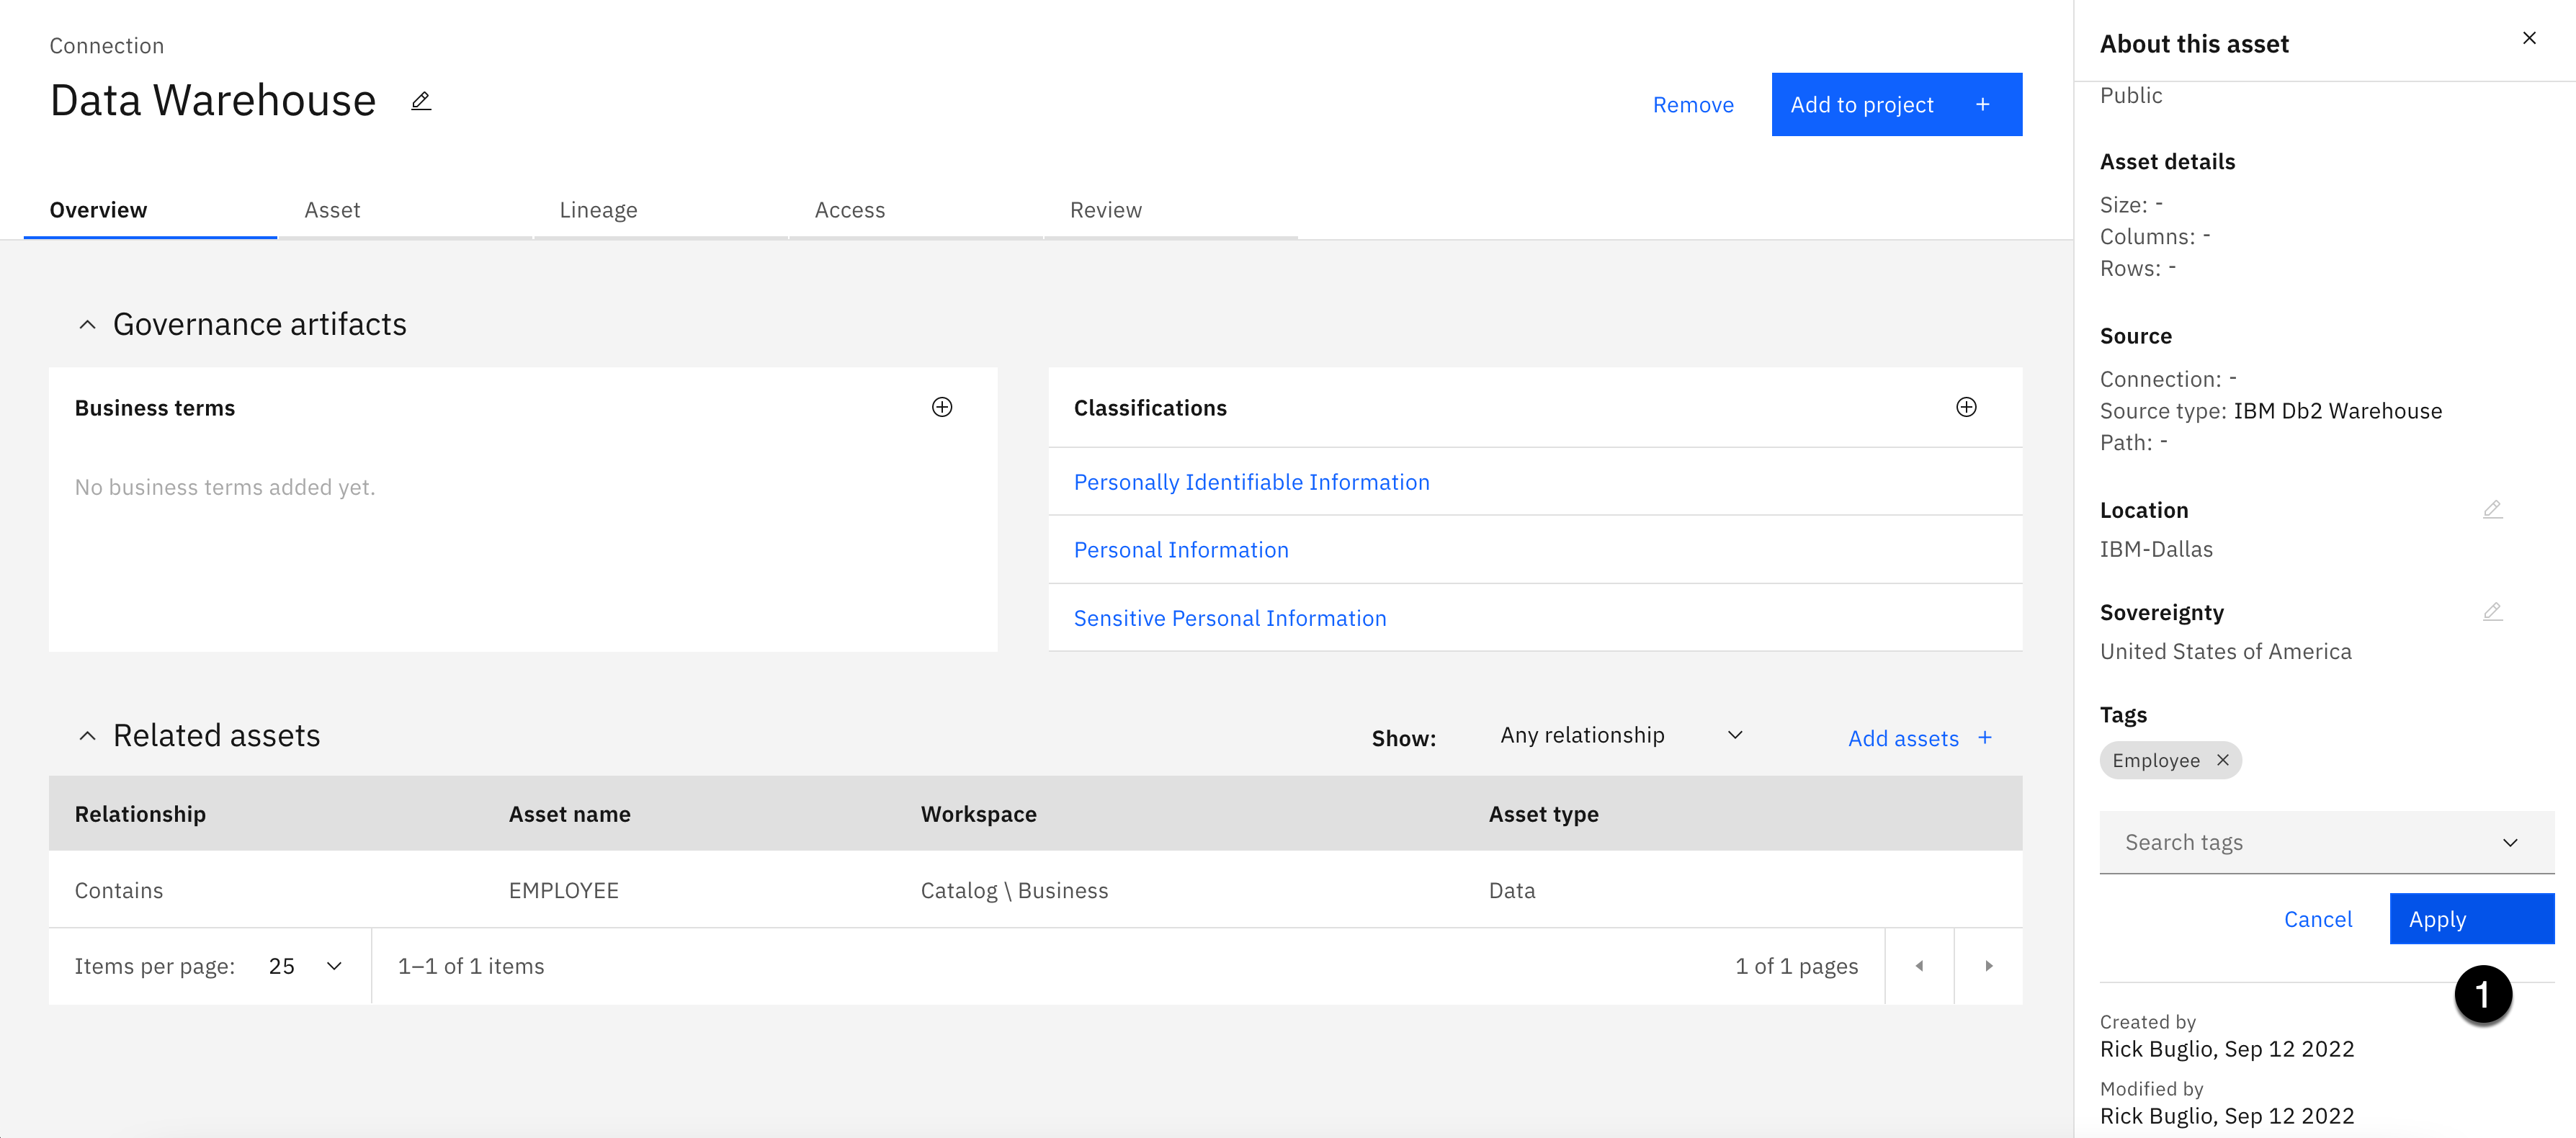Add a business term with plus icon
The width and height of the screenshot is (2576, 1138).
pos(941,407)
